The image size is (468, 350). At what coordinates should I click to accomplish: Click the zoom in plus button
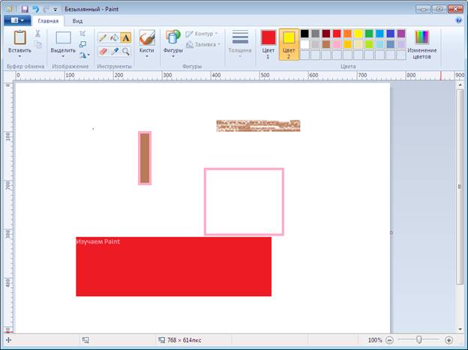tap(448, 340)
